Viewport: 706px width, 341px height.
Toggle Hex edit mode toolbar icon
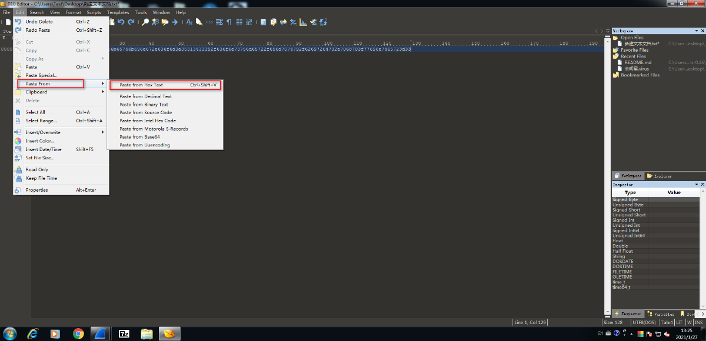coord(209,22)
